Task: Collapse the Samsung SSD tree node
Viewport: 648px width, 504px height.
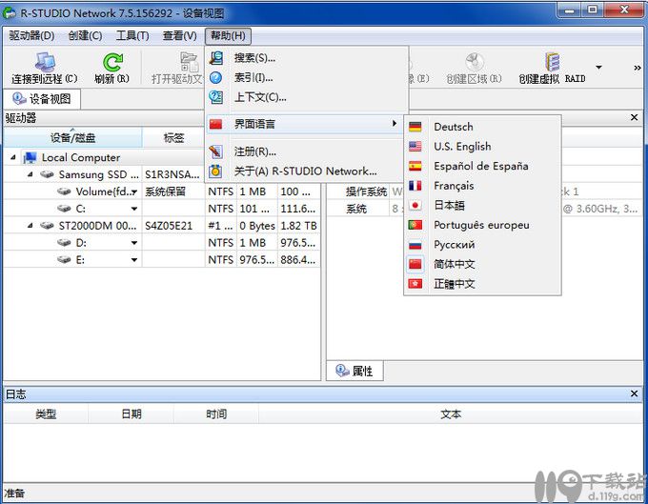Action: [x=30, y=174]
